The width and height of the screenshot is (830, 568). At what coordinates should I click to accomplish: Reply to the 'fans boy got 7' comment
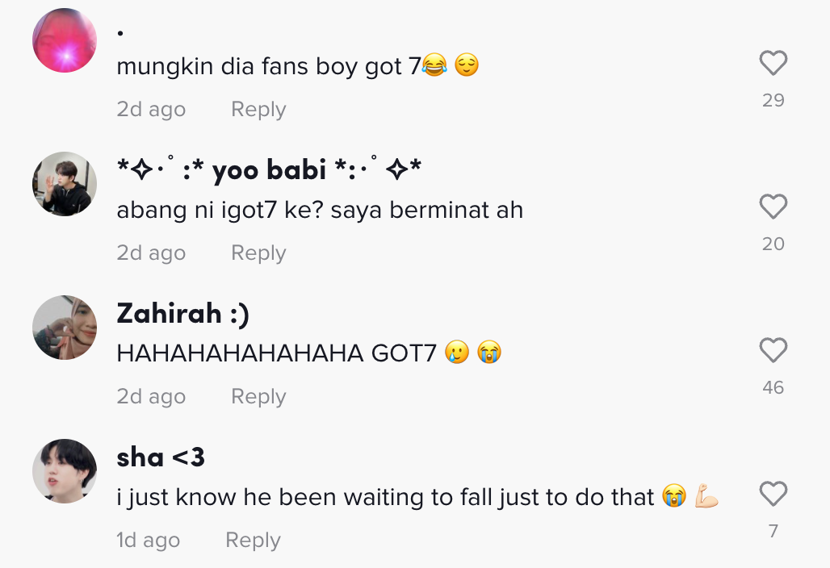258,110
